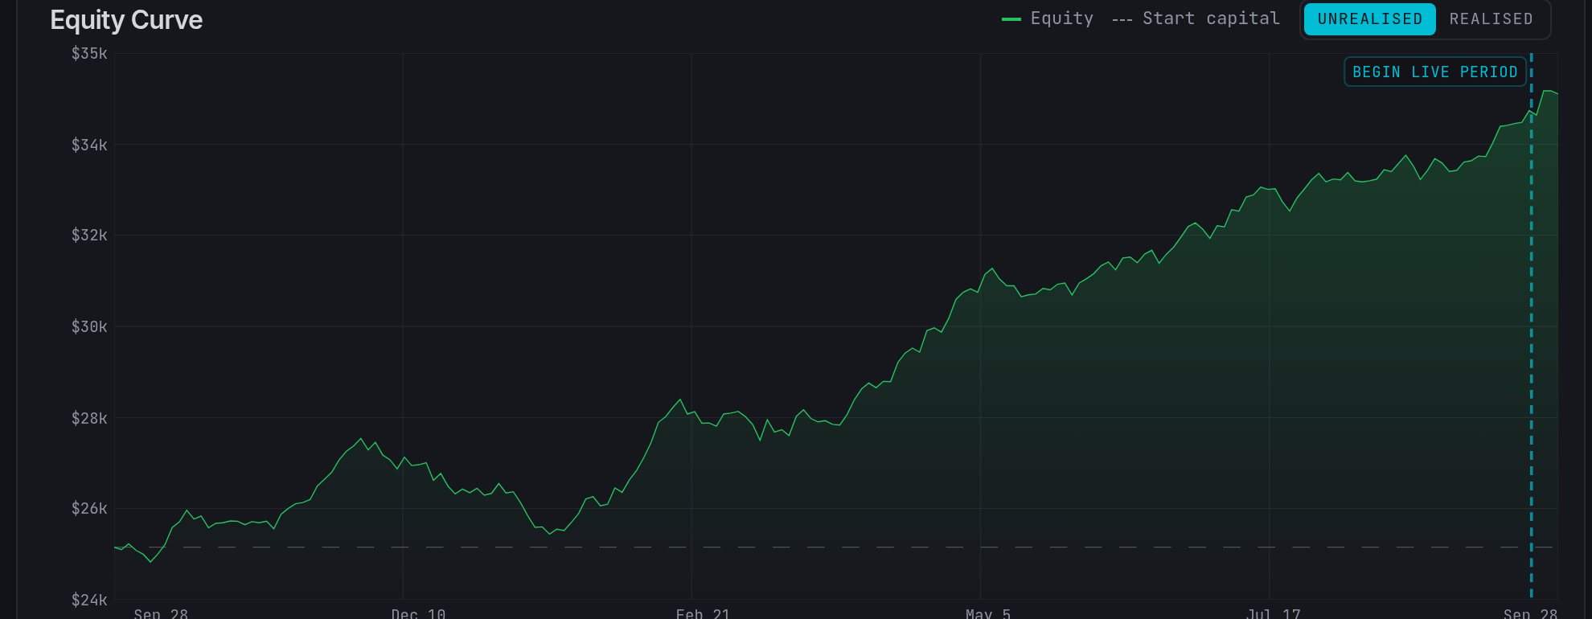Click the $35k y-axis label
This screenshot has width=1592, height=619.
[x=89, y=54]
